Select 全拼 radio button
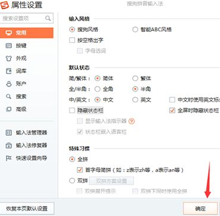This screenshot has height=216, width=220. coord(72,159)
